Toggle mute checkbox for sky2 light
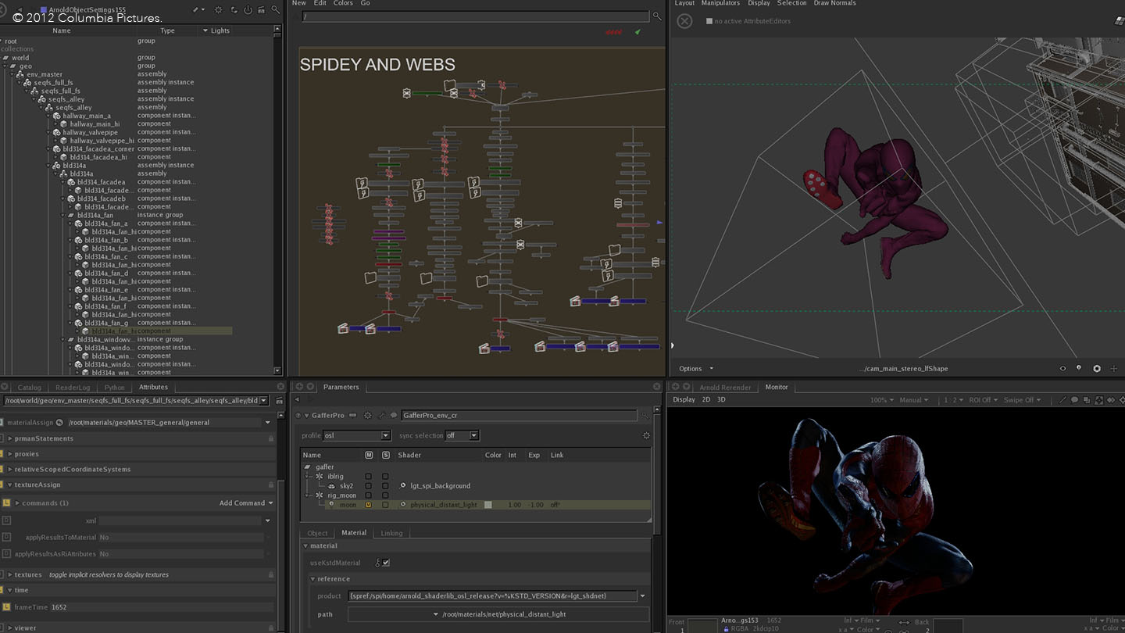The height and width of the screenshot is (633, 1125). (x=369, y=485)
